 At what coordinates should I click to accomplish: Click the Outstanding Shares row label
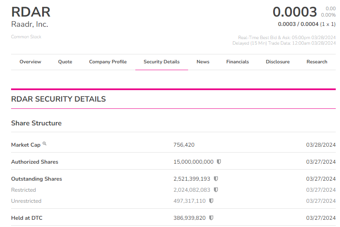[37, 179]
